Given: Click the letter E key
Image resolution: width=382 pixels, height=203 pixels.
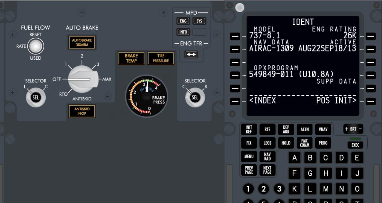Looking at the screenshot, I should tap(357, 158).
